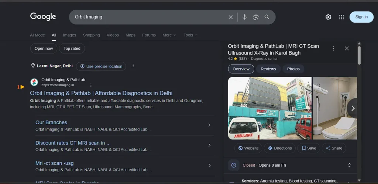The image size is (378, 184).
Task: Click the panel scrollbar down arrow
Action: pos(359,180)
